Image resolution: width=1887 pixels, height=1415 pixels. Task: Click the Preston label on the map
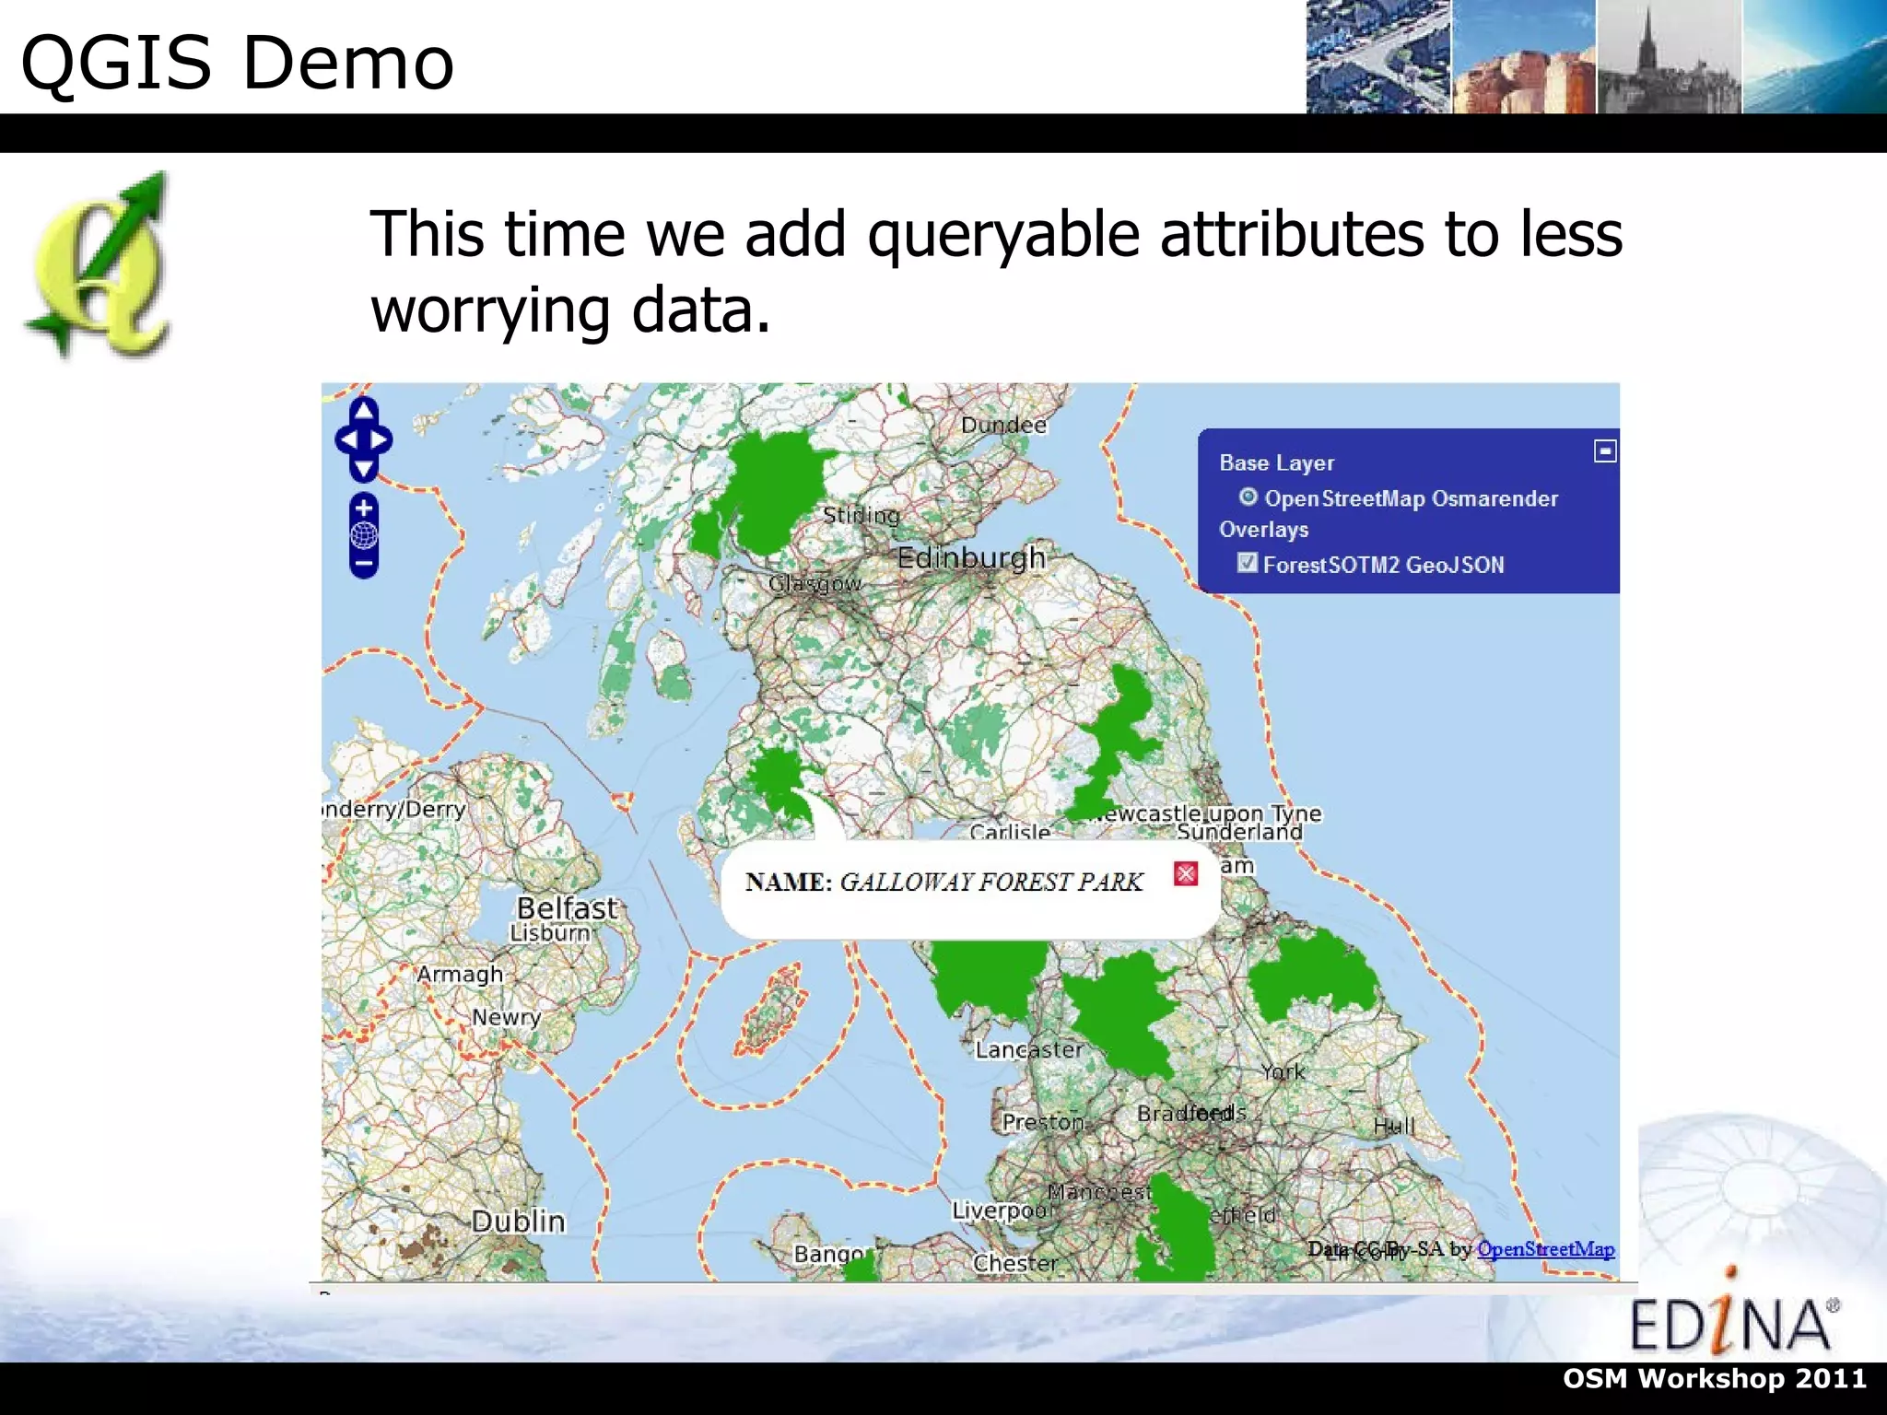tap(1043, 1122)
